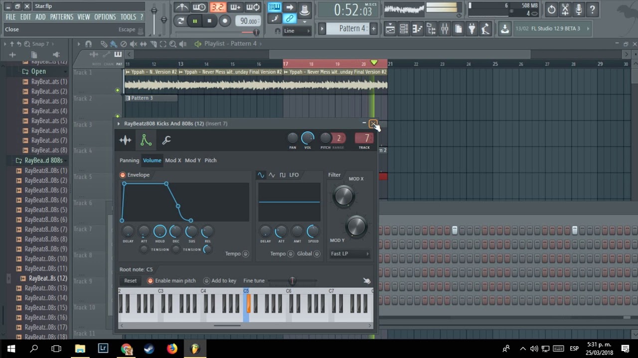This screenshot has width=638, height=358.
Task: Open the Mixer view
Action: point(445,29)
